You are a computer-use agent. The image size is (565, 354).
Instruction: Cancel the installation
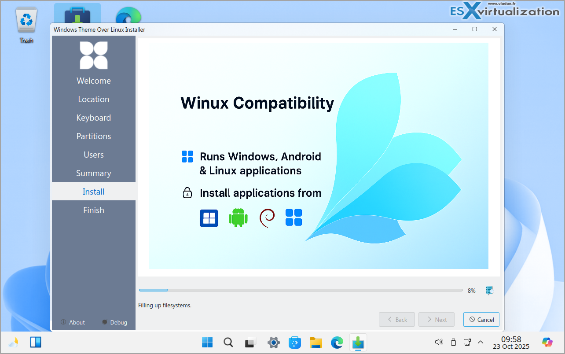coord(481,320)
